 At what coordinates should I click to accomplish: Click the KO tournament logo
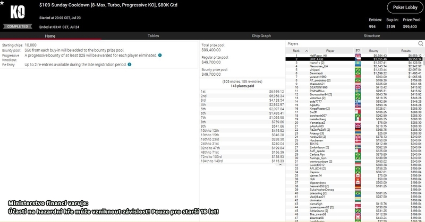click(x=18, y=12)
